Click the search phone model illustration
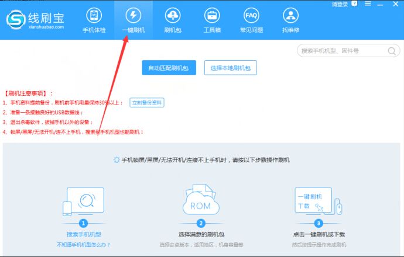404x257 pixels. click(x=83, y=202)
